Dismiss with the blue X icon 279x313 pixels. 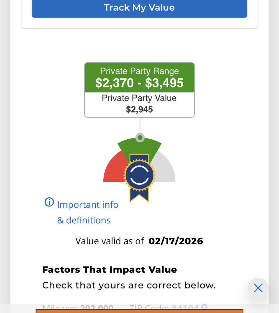(x=258, y=288)
